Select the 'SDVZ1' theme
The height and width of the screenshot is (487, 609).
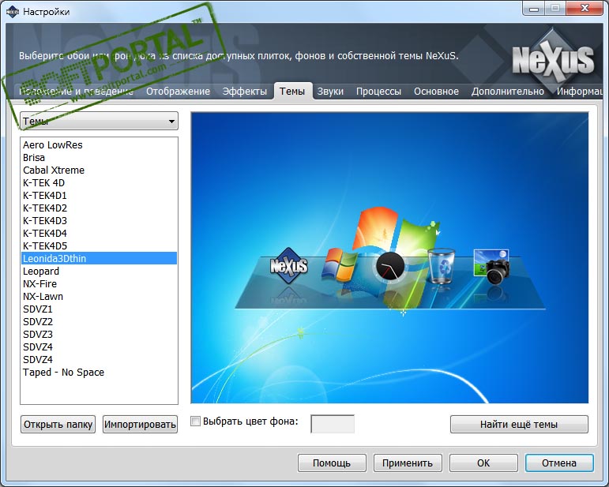[99, 309]
